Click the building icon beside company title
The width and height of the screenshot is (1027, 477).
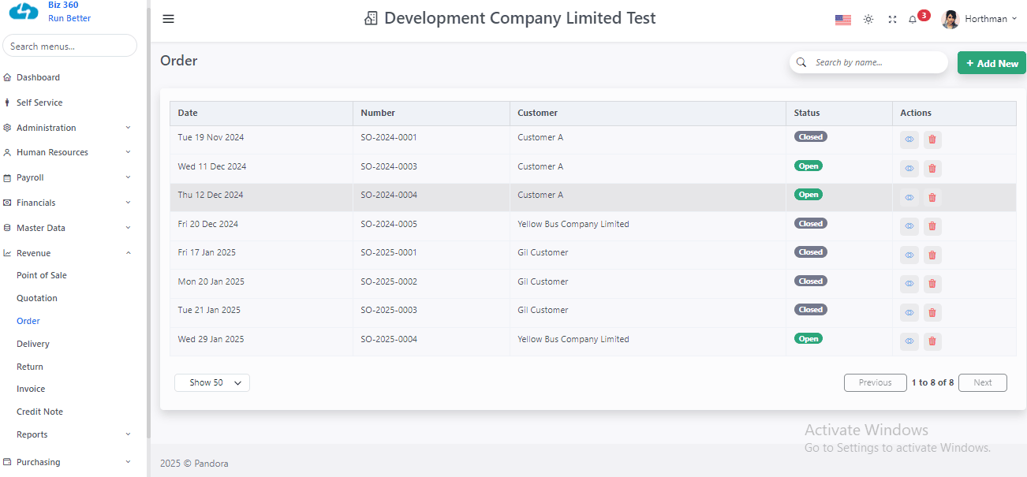371,18
